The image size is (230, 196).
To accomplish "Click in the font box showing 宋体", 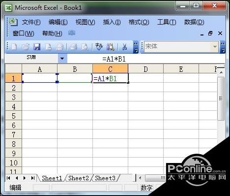I will pos(178,47).
